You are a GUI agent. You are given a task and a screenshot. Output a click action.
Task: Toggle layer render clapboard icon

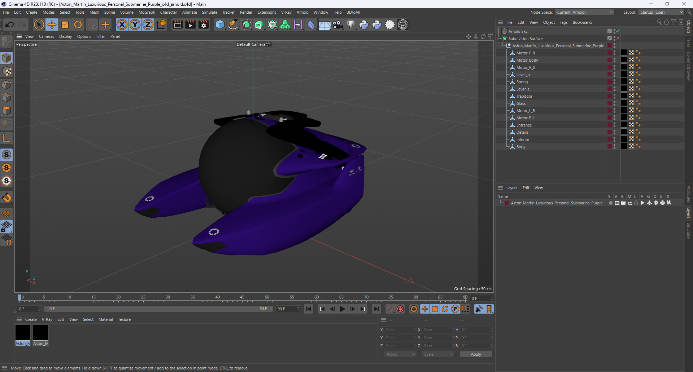coord(623,203)
